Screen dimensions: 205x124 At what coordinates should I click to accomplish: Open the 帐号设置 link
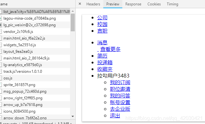[x=120, y=102]
